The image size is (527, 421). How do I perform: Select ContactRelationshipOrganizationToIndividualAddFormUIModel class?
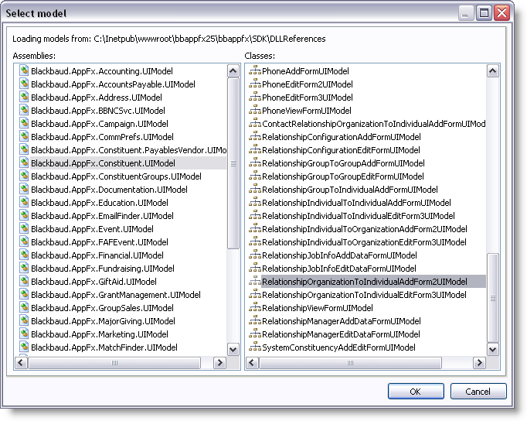(x=373, y=124)
